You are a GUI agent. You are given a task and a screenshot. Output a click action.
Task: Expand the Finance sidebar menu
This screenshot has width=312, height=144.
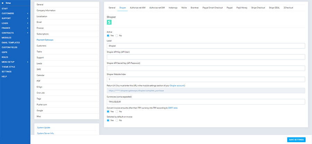pos(15,28)
